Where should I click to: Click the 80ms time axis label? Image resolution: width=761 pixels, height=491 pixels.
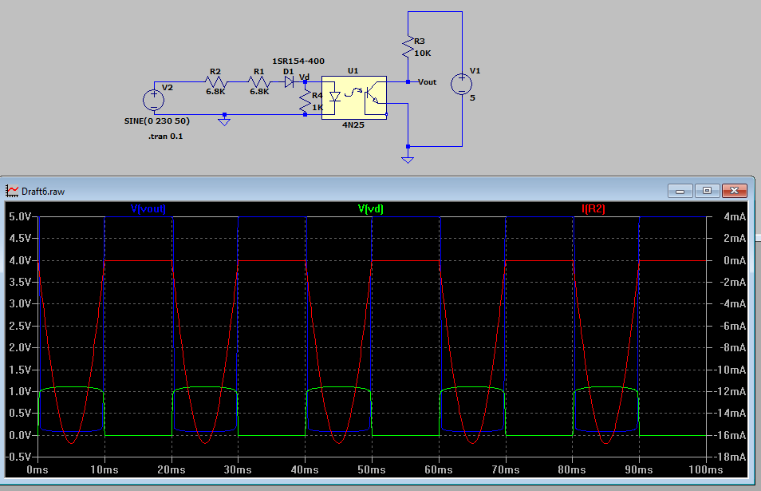pos(572,469)
